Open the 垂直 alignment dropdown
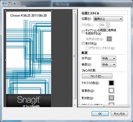133x122 pixels. [x=109, y=65]
